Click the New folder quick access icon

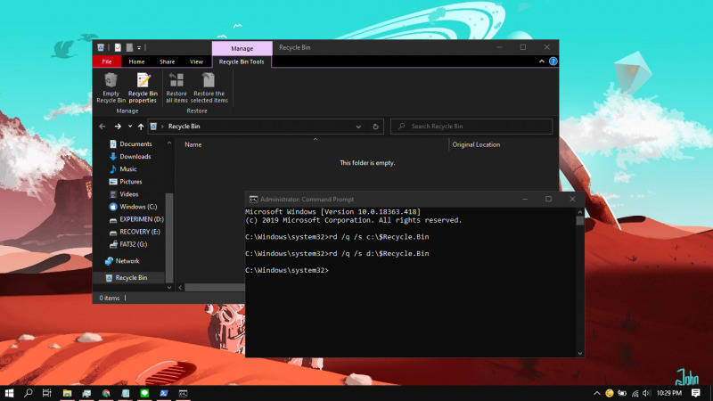129,47
